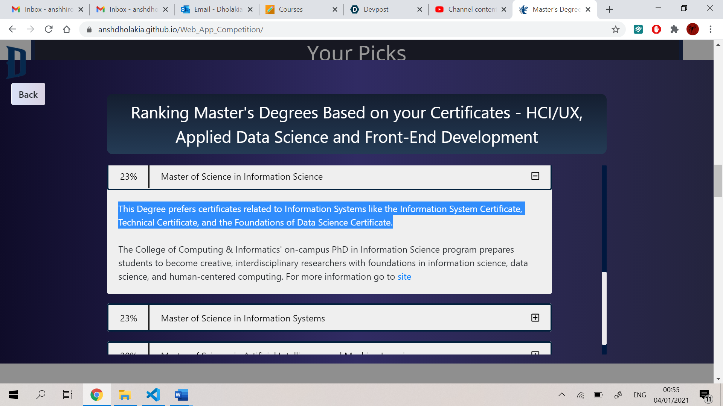
Task: Open a new browser tab
Action: (609, 9)
